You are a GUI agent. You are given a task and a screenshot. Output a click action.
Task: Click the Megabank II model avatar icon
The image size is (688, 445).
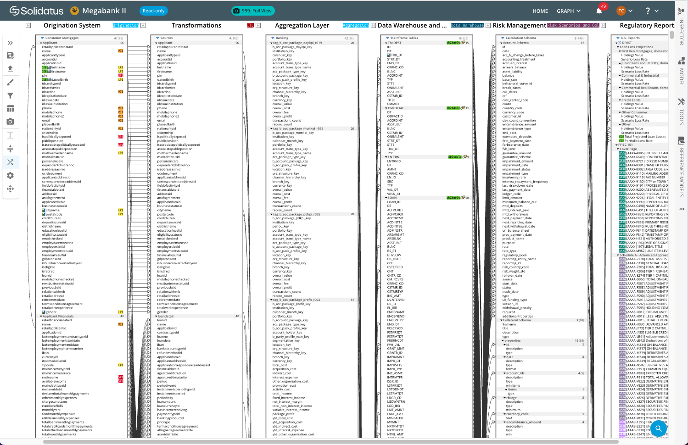click(x=74, y=11)
